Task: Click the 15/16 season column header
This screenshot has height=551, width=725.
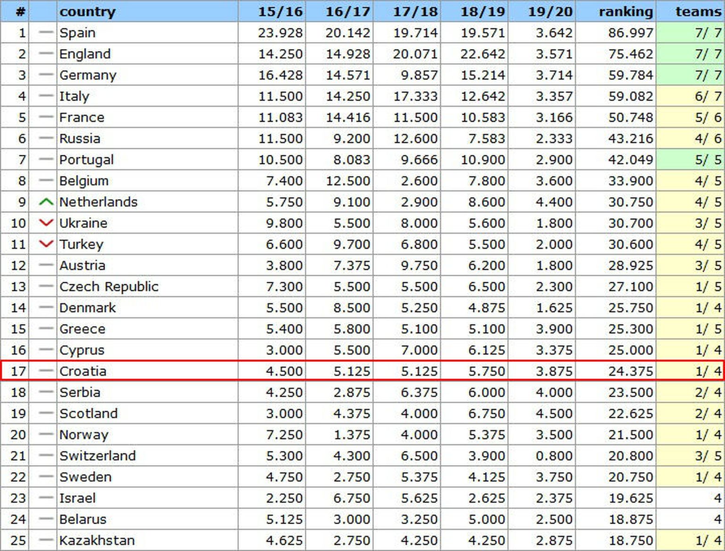Action: [x=280, y=11]
